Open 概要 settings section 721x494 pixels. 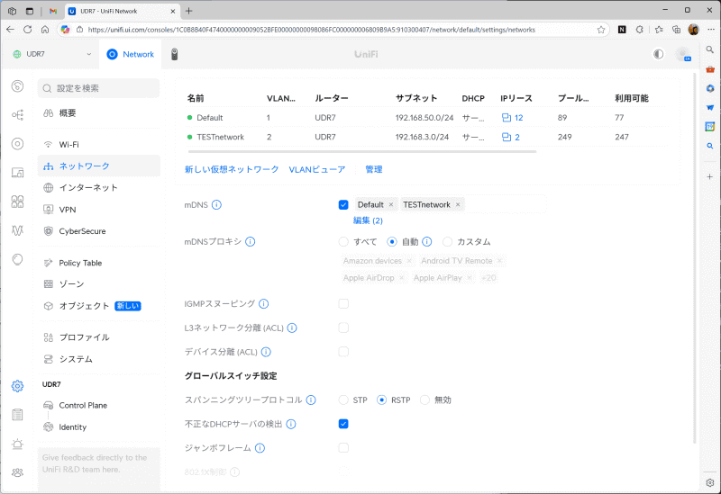click(x=99, y=113)
